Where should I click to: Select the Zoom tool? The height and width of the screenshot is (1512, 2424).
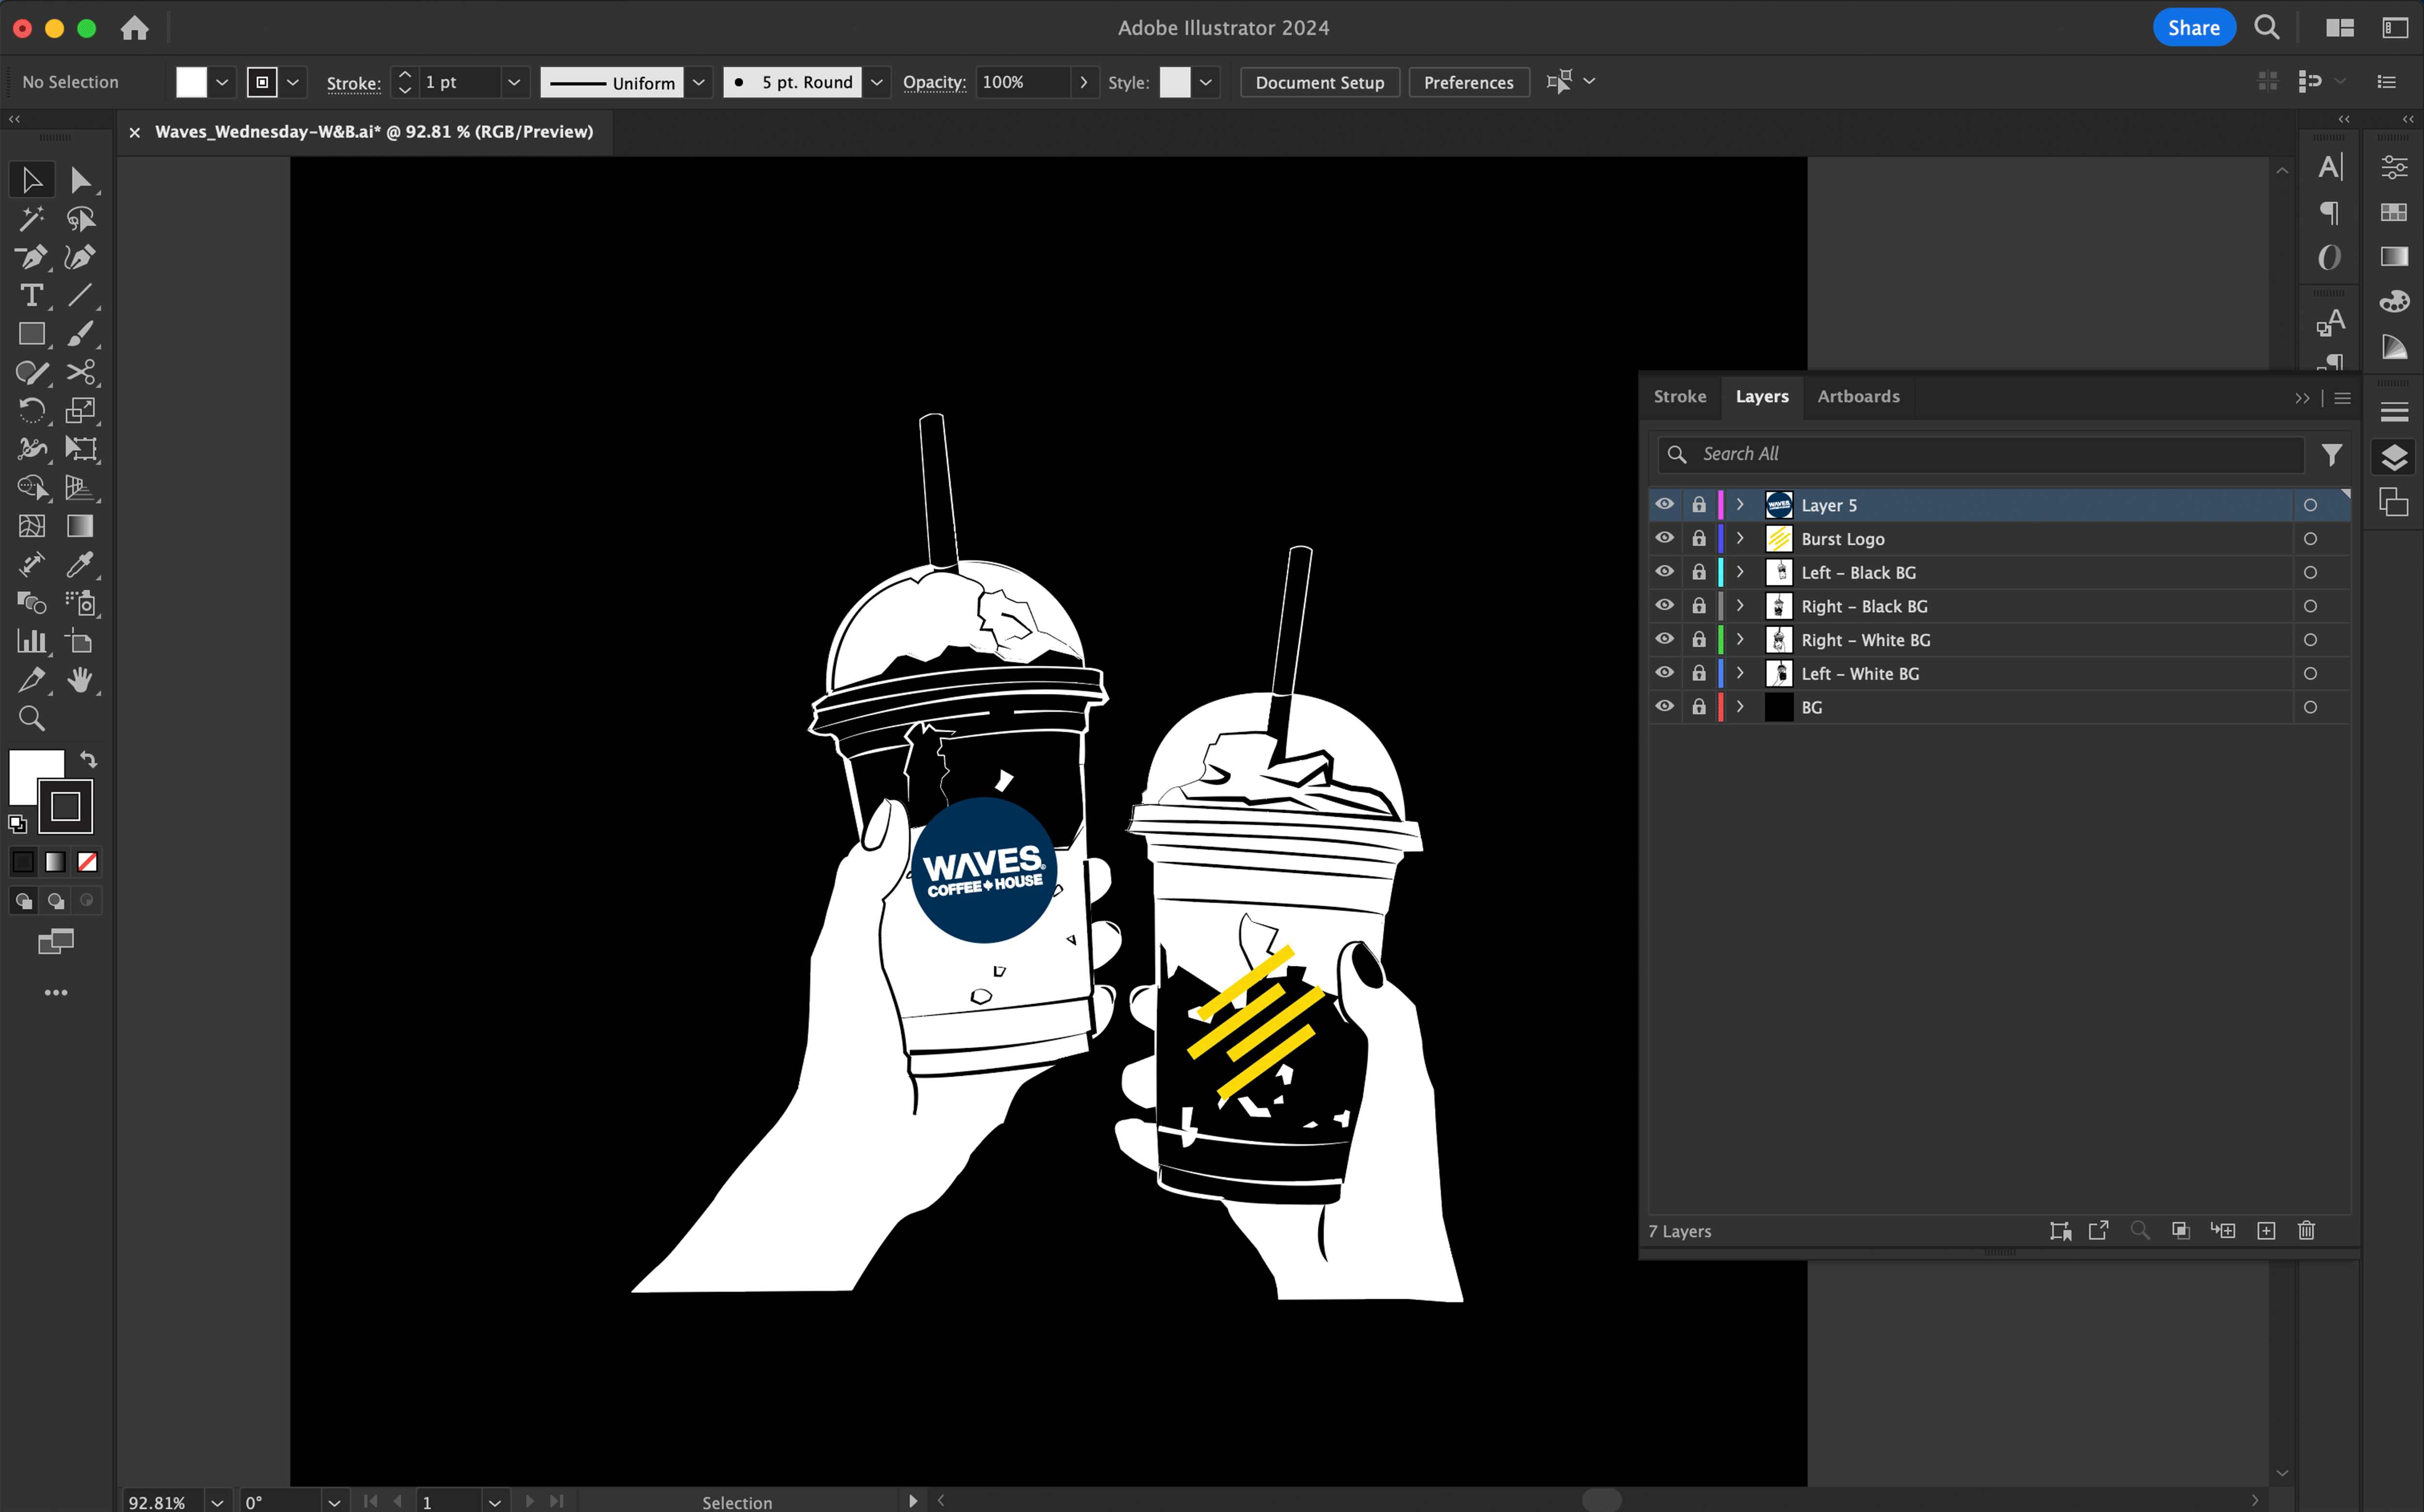32,718
